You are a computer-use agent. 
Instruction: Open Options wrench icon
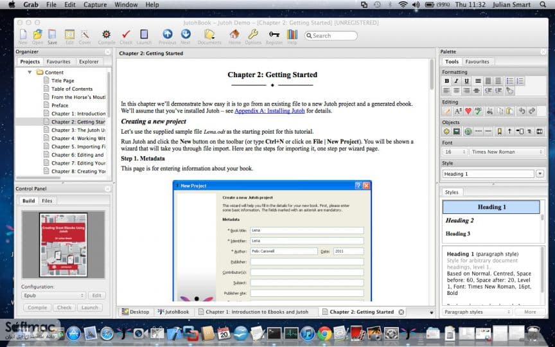tap(252, 34)
